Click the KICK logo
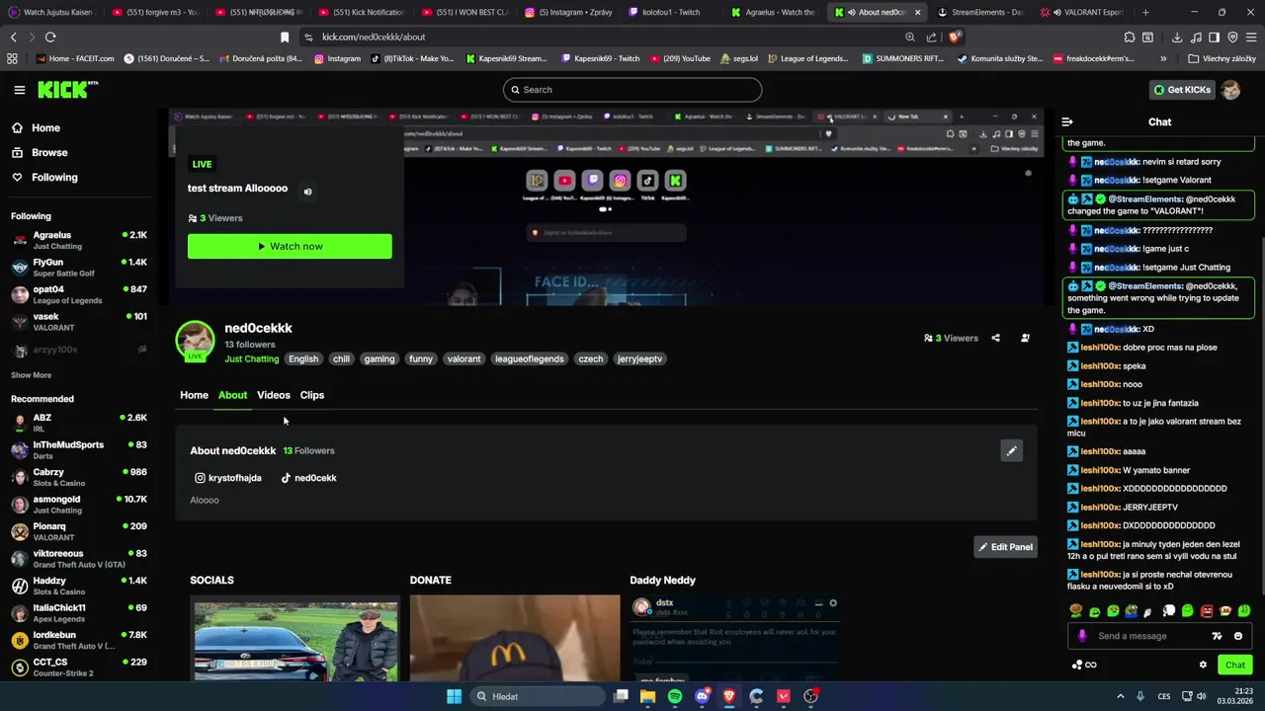This screenshot has height=711, width=1265. (67, 89)
